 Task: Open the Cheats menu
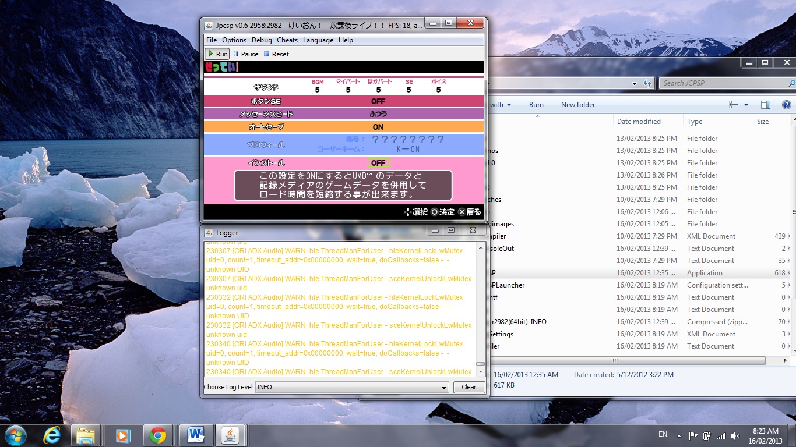[x=287, y=40]
